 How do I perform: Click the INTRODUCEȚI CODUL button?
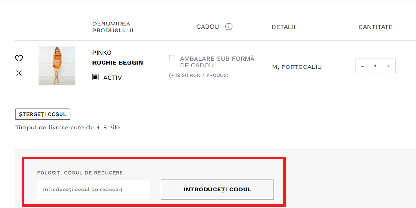click(217, 190)
